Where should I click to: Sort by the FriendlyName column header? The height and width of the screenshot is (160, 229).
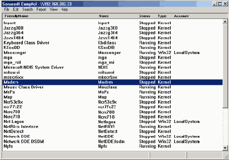[16, 16]
